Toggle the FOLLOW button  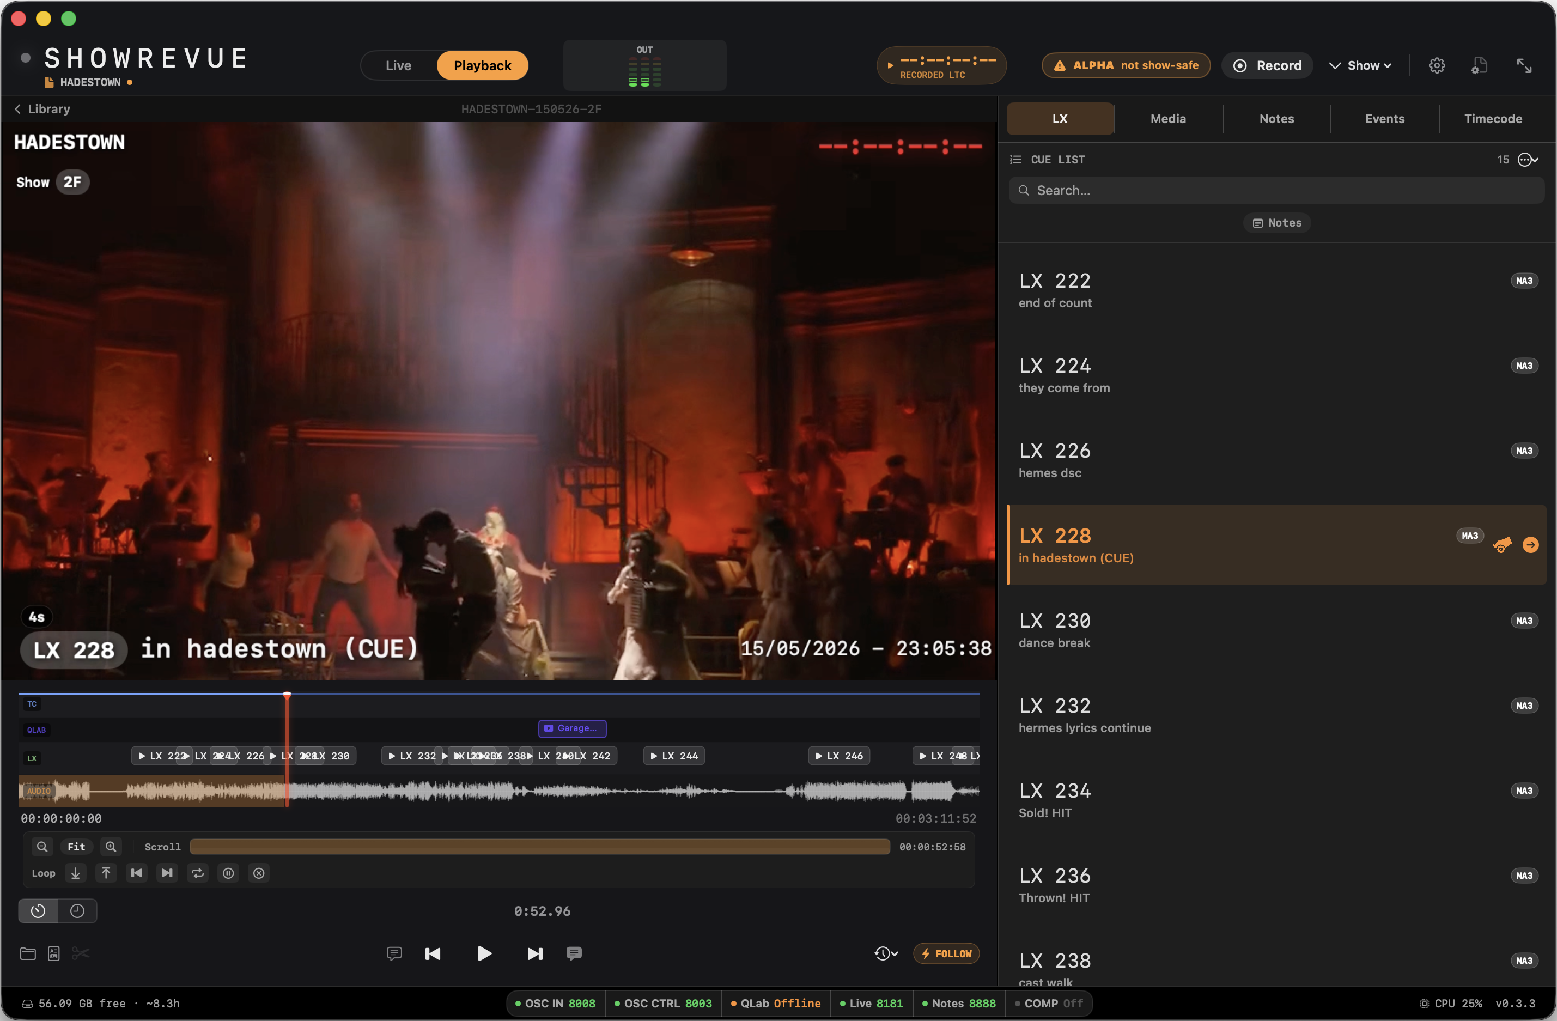pos(946,953)
